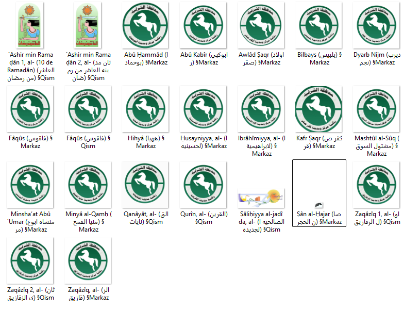Pick the Dyarb Nijm Markaz emblem icon
This screenshot has height=310, width=403.
coord(376,25)
